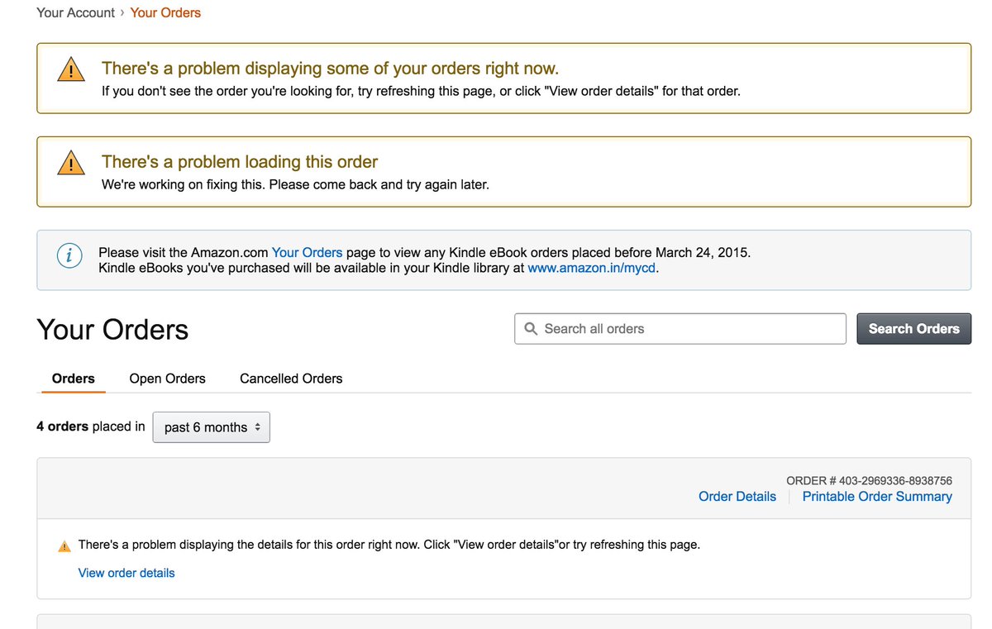Select text 'If you don't see the order you're looking for'
The image size is (992, 629).
[x=228, y=91]
